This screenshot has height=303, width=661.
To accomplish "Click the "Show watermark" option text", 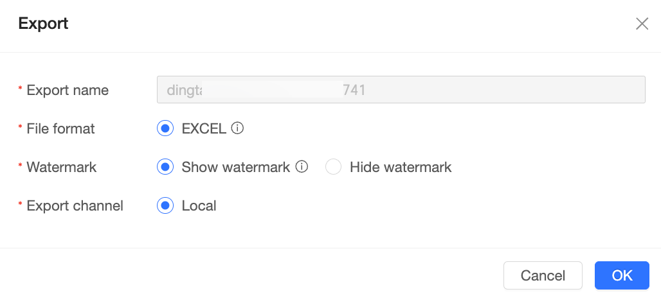I will click(235, 167).
